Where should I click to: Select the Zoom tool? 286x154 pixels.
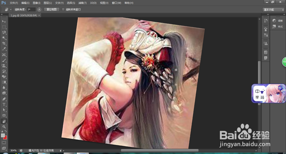4,127
